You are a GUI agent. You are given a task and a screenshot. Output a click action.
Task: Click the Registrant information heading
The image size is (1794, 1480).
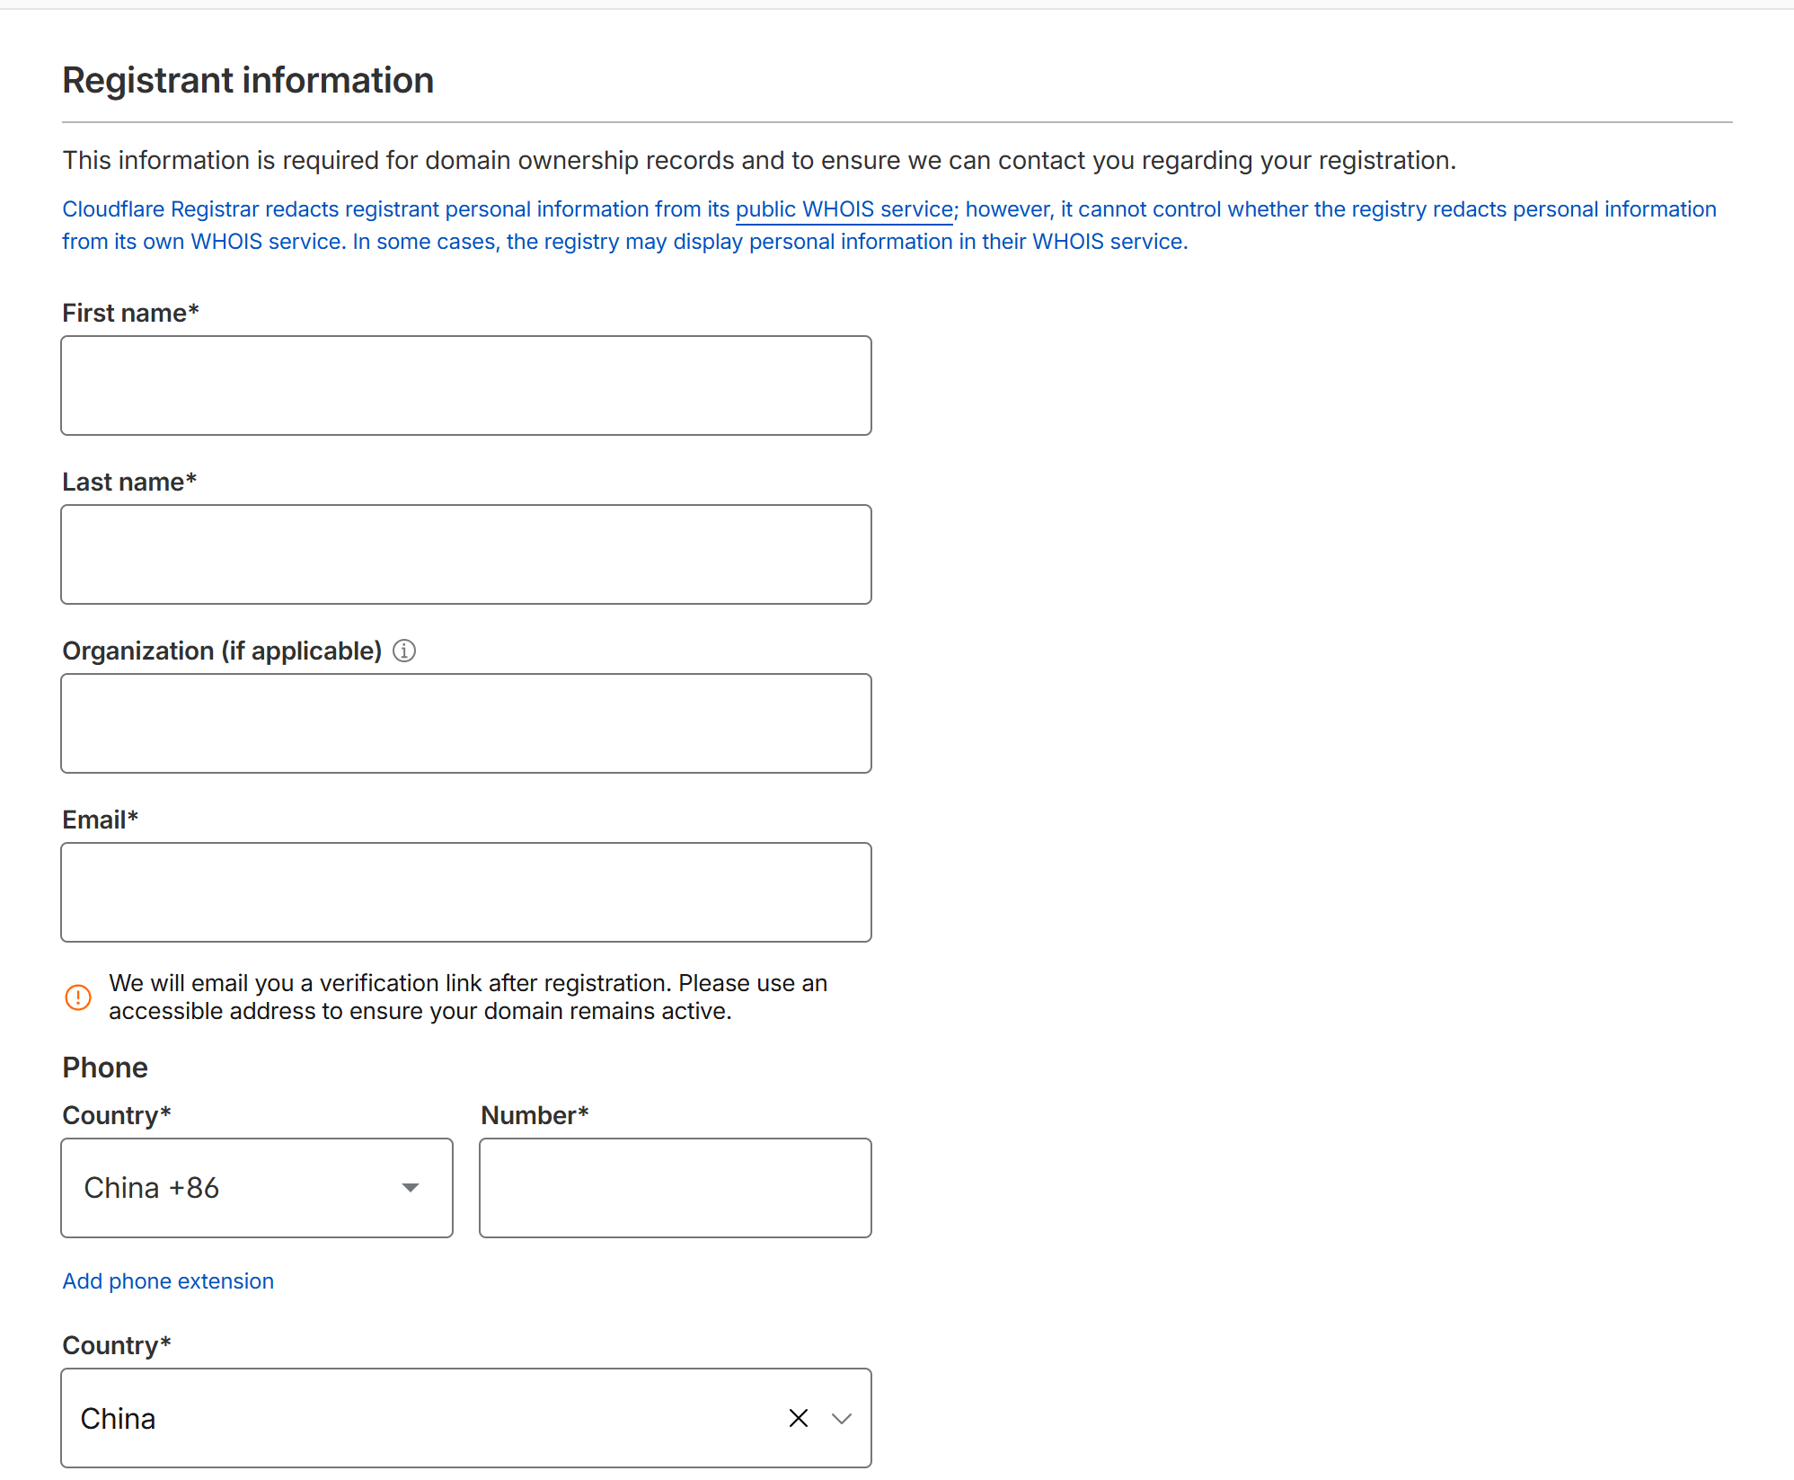(248, 81)
